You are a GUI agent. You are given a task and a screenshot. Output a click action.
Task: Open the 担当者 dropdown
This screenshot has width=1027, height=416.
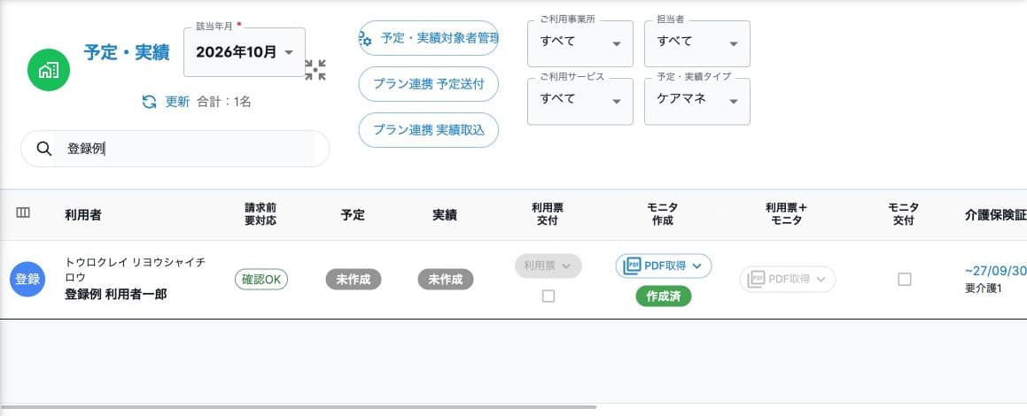coord(696,43)
